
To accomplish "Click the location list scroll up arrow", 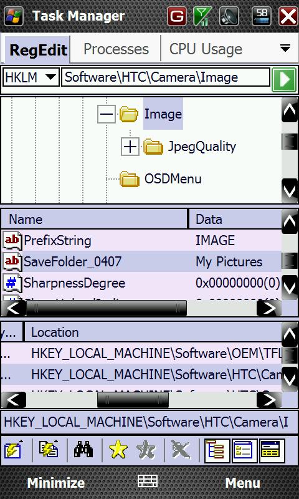I will (290, 334).
